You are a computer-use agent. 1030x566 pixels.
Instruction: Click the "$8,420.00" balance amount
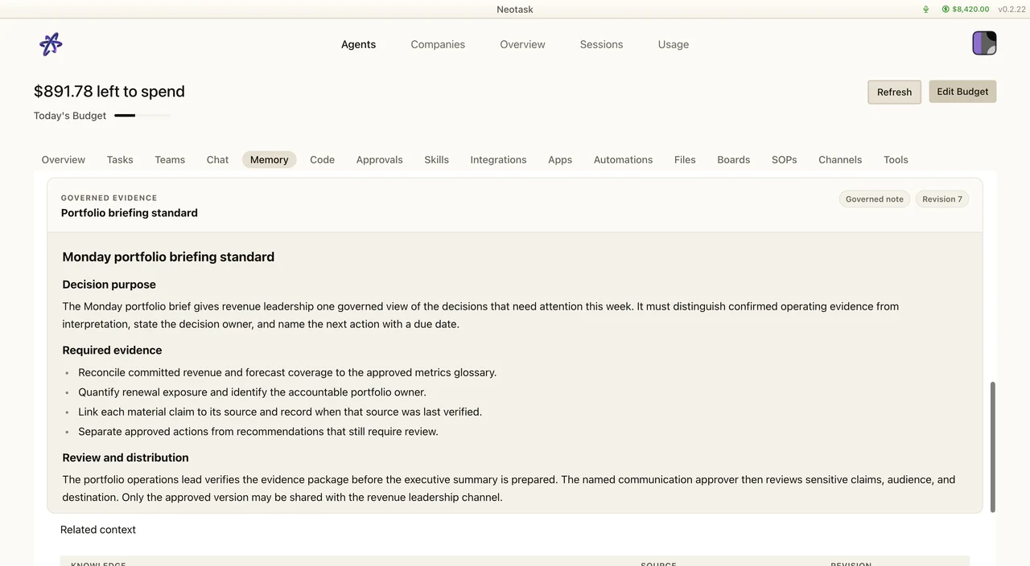point(970,10)
